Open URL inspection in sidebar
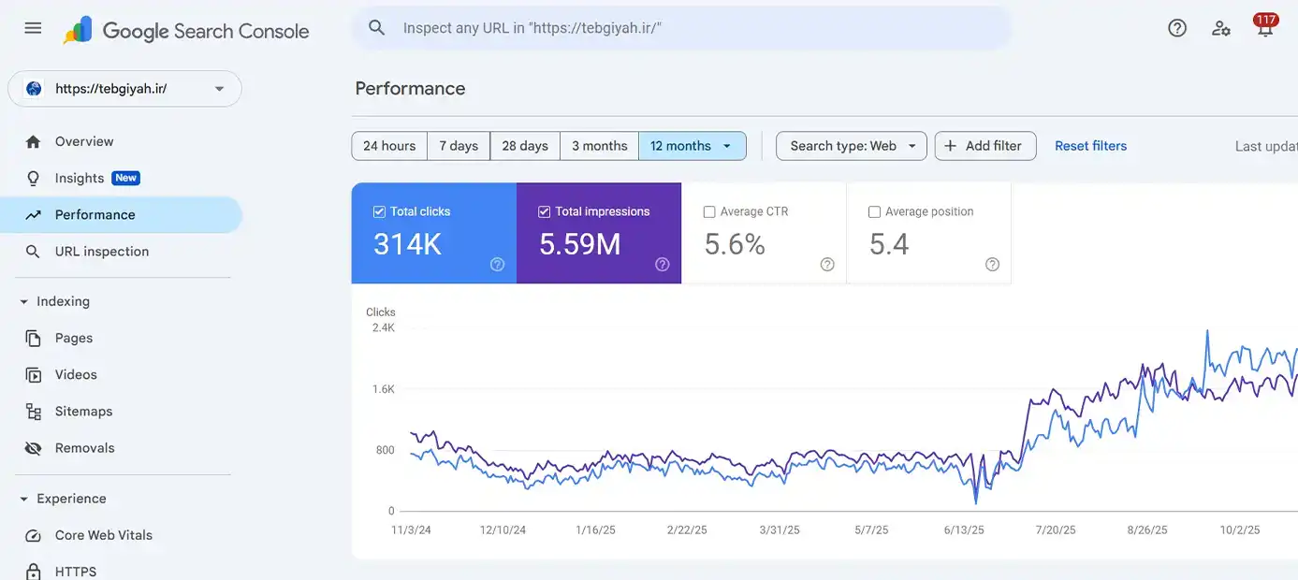Viewport: 1298px width, 580px height. (x=101, y=252)
